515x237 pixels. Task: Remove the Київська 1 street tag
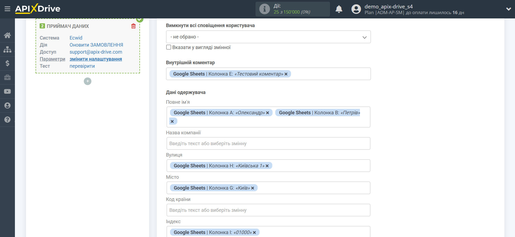(267, 166)
